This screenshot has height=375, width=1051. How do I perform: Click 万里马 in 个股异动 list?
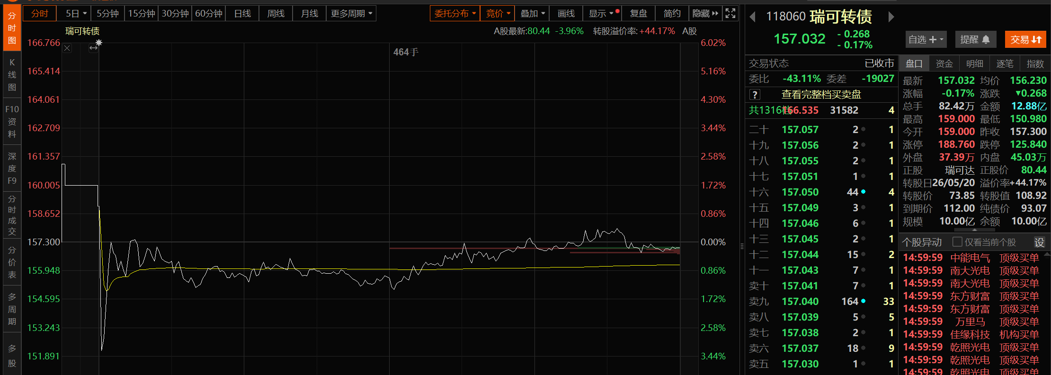click(x=970, y=322)
